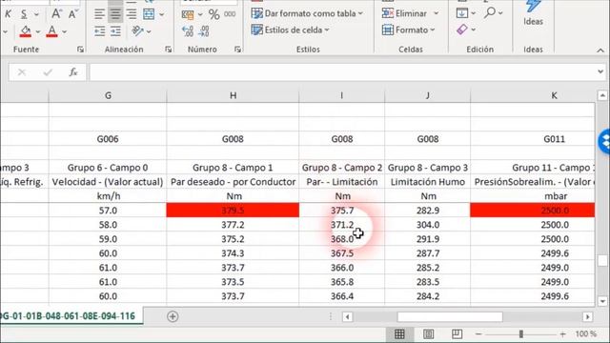Open the Fuente dialog launcher
The image size is (610, 343).
point(80,50)
